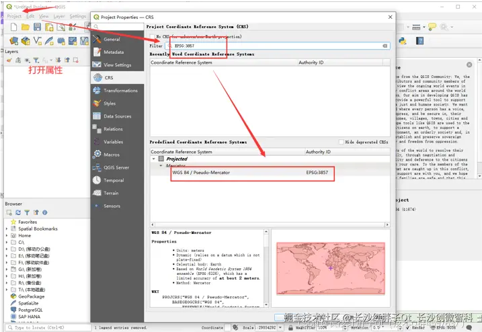Expand the T:\ drive in Browser

coord(7,290)
